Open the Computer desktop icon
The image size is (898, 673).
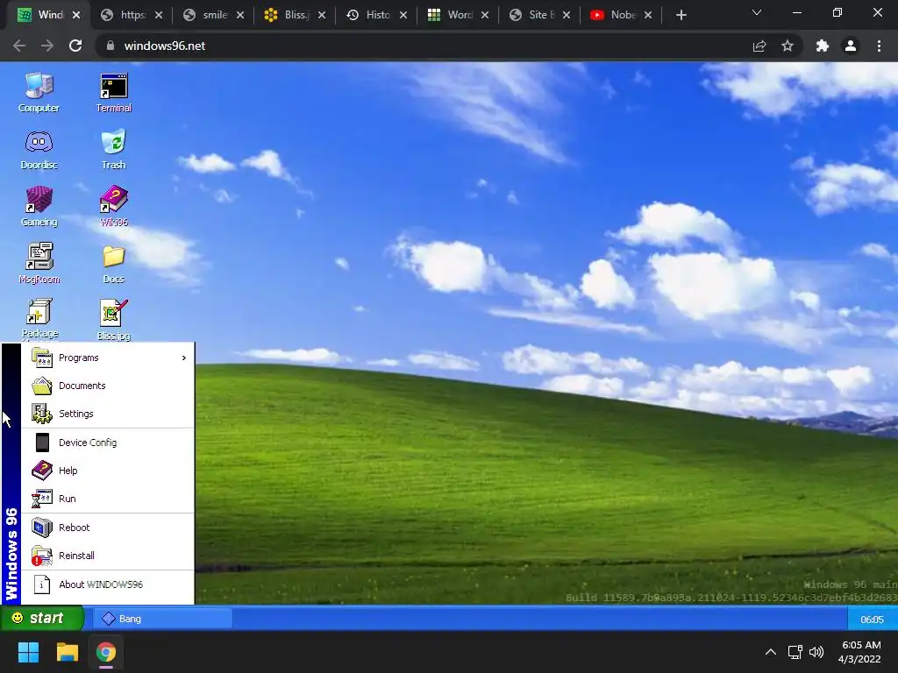tap(39, 93)
